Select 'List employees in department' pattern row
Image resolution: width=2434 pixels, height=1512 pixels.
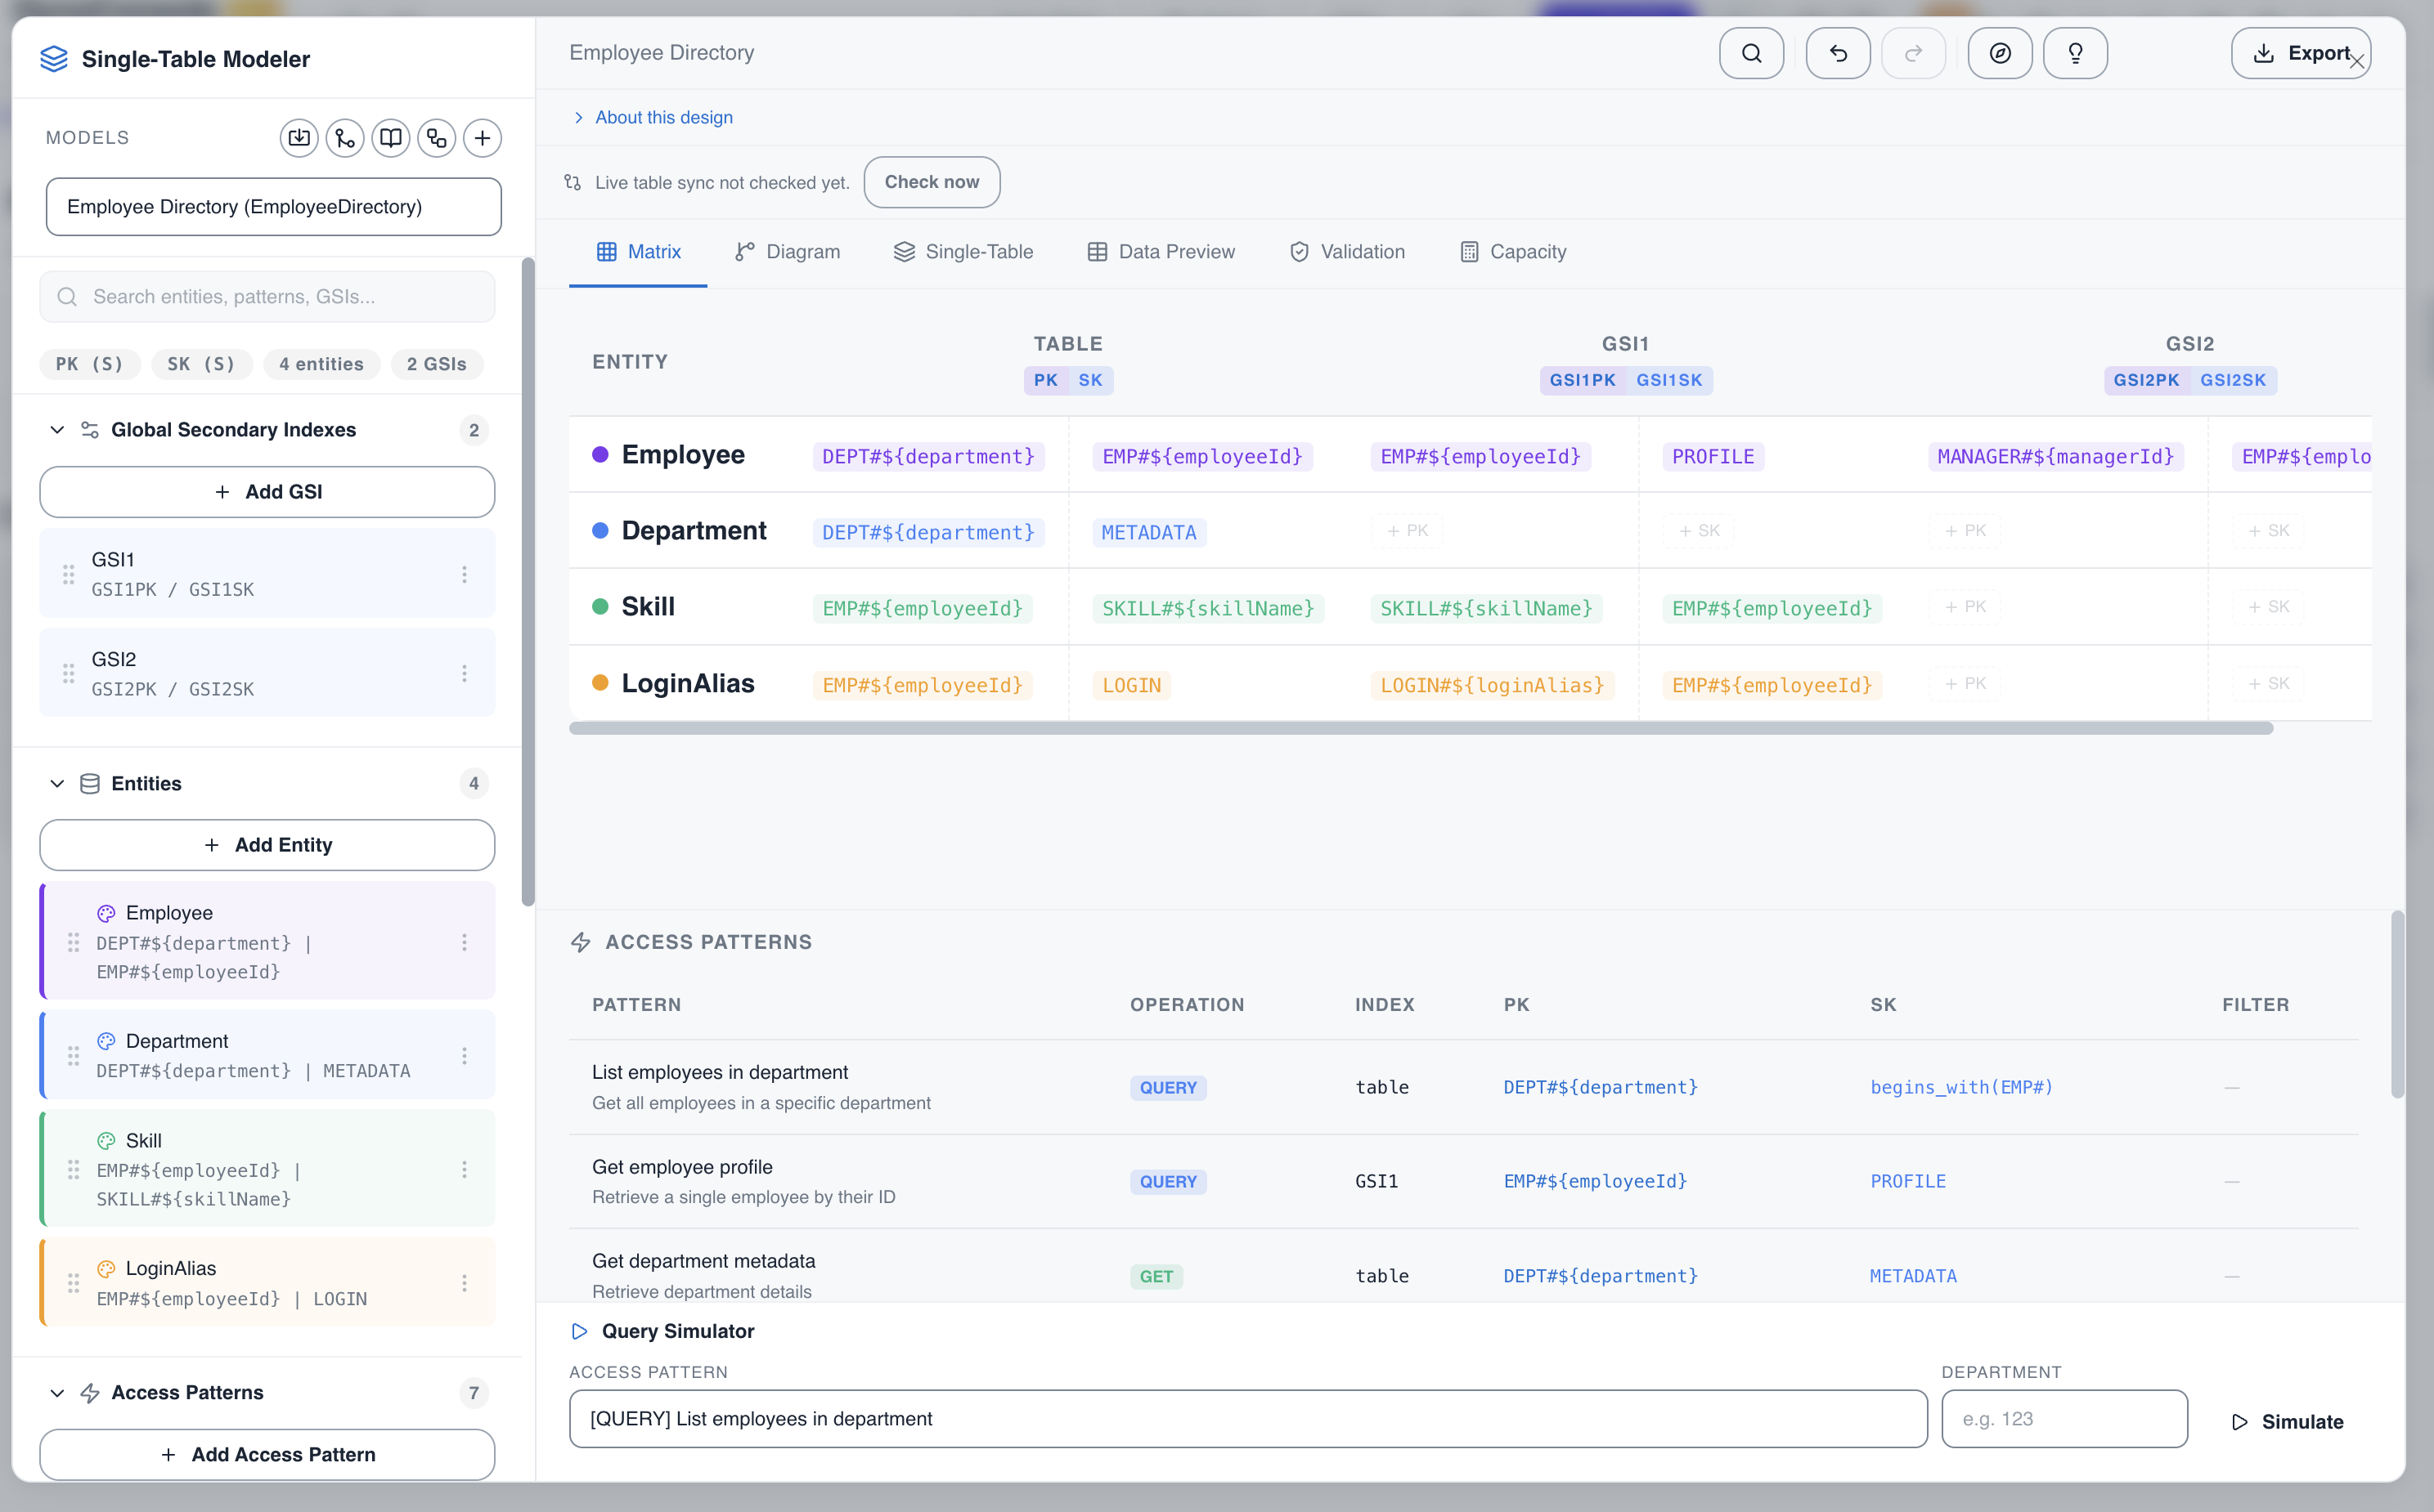pos(1462,1087)
